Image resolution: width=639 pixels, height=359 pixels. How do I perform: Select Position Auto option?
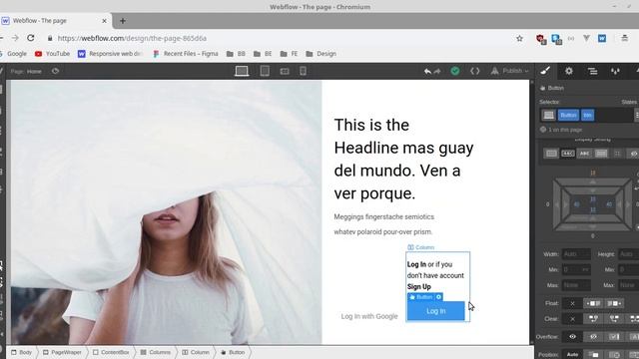(572, 355)
